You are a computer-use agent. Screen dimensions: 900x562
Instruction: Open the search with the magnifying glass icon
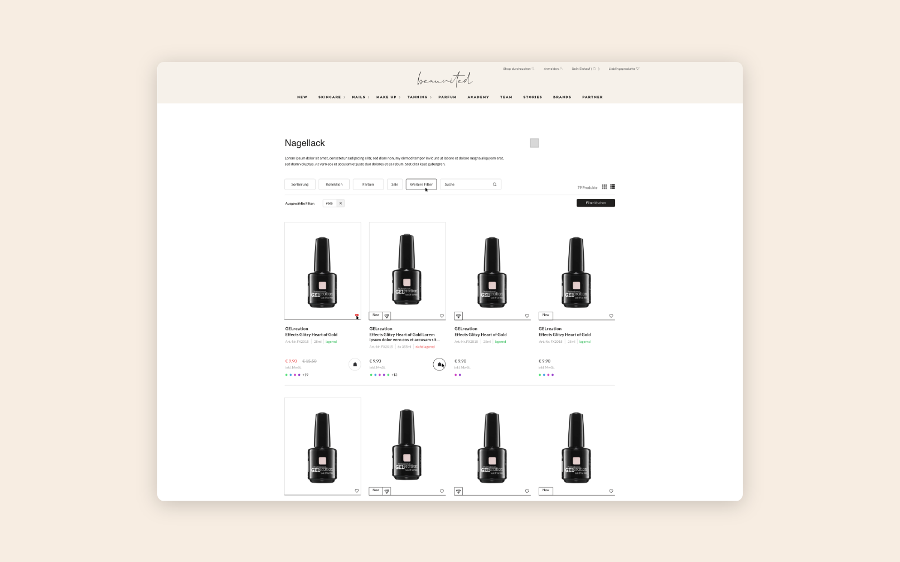(533, 67)
